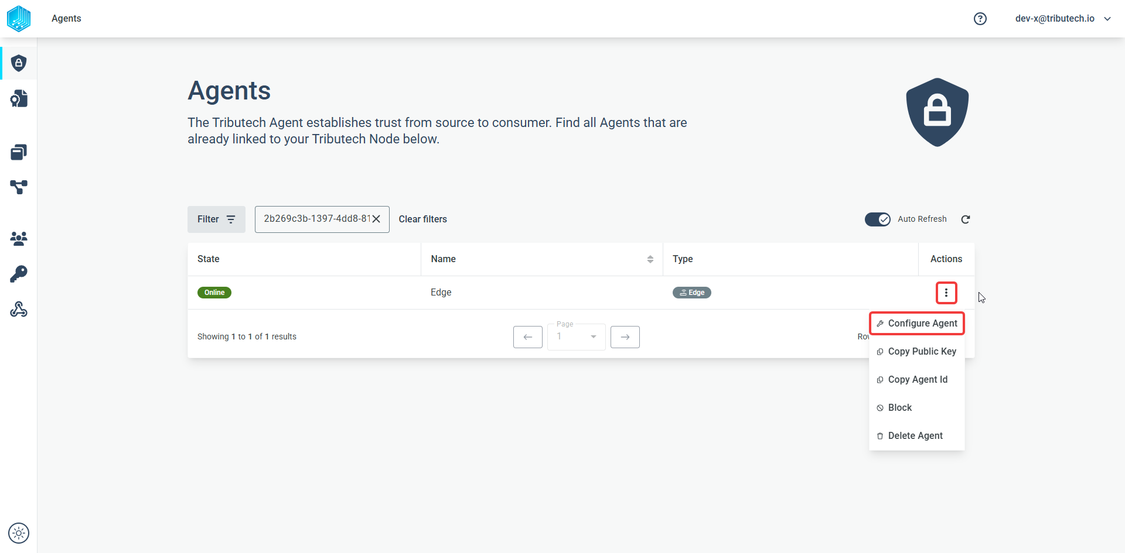Switch theme with the sun icon
The image size is (1125, 553).
pyautogui.click(x=19, y=533)
